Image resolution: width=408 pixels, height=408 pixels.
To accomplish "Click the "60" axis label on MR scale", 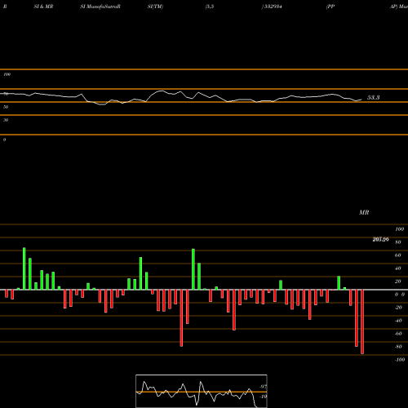I will point(398,255).
